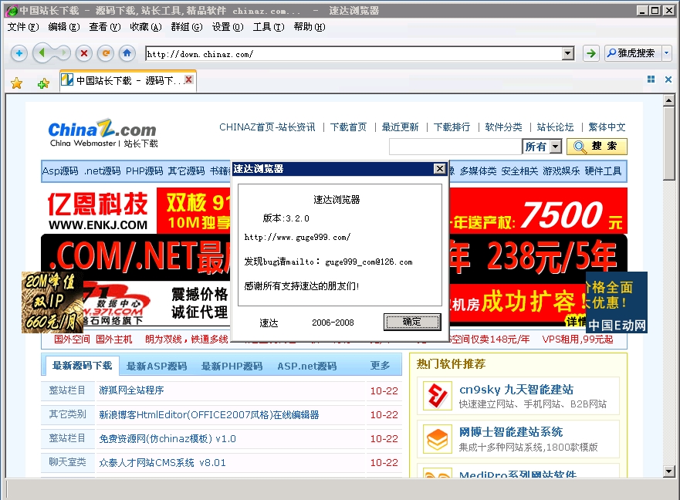Open cn9sky 九天智能建站 link
The height and width of the screenshot is (500, 680).
[x=516, y=390]
